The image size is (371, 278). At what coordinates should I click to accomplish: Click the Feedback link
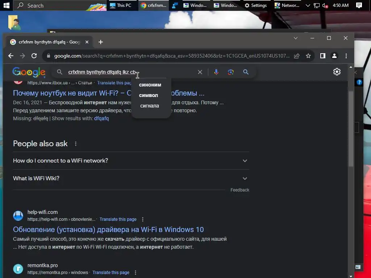pyautogui.click(x=240, y=190)
